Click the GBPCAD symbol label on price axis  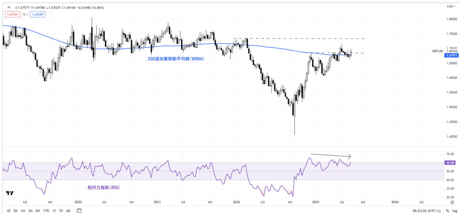point(437,51)
